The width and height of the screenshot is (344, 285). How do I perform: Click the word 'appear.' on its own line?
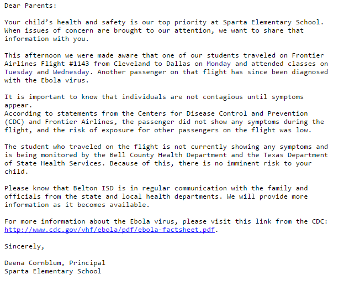(x=18, y=105)
